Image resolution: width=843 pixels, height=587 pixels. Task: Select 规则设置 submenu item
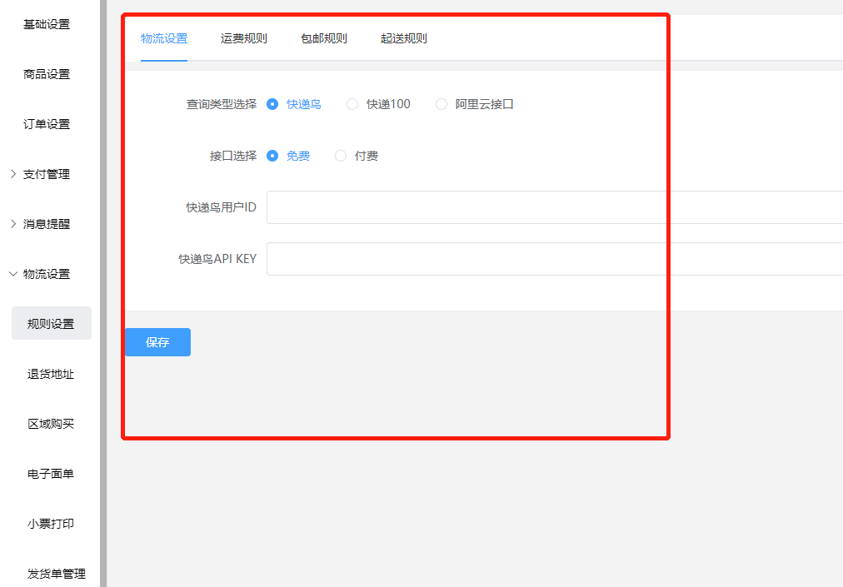(51, 323)
